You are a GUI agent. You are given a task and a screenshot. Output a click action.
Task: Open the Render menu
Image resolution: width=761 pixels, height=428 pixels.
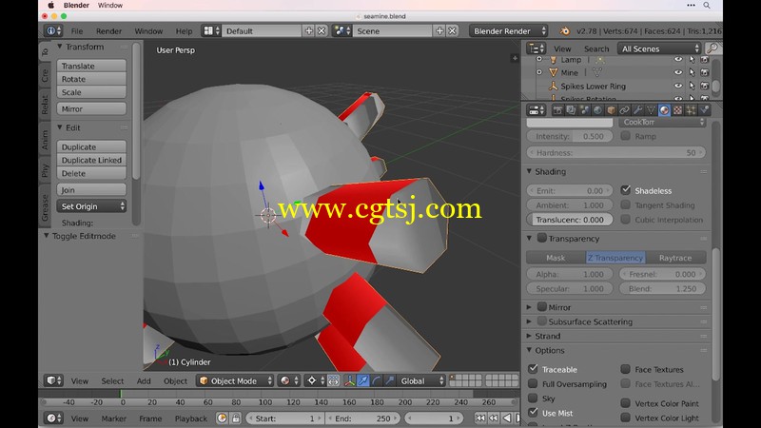(x=108, y=30)
